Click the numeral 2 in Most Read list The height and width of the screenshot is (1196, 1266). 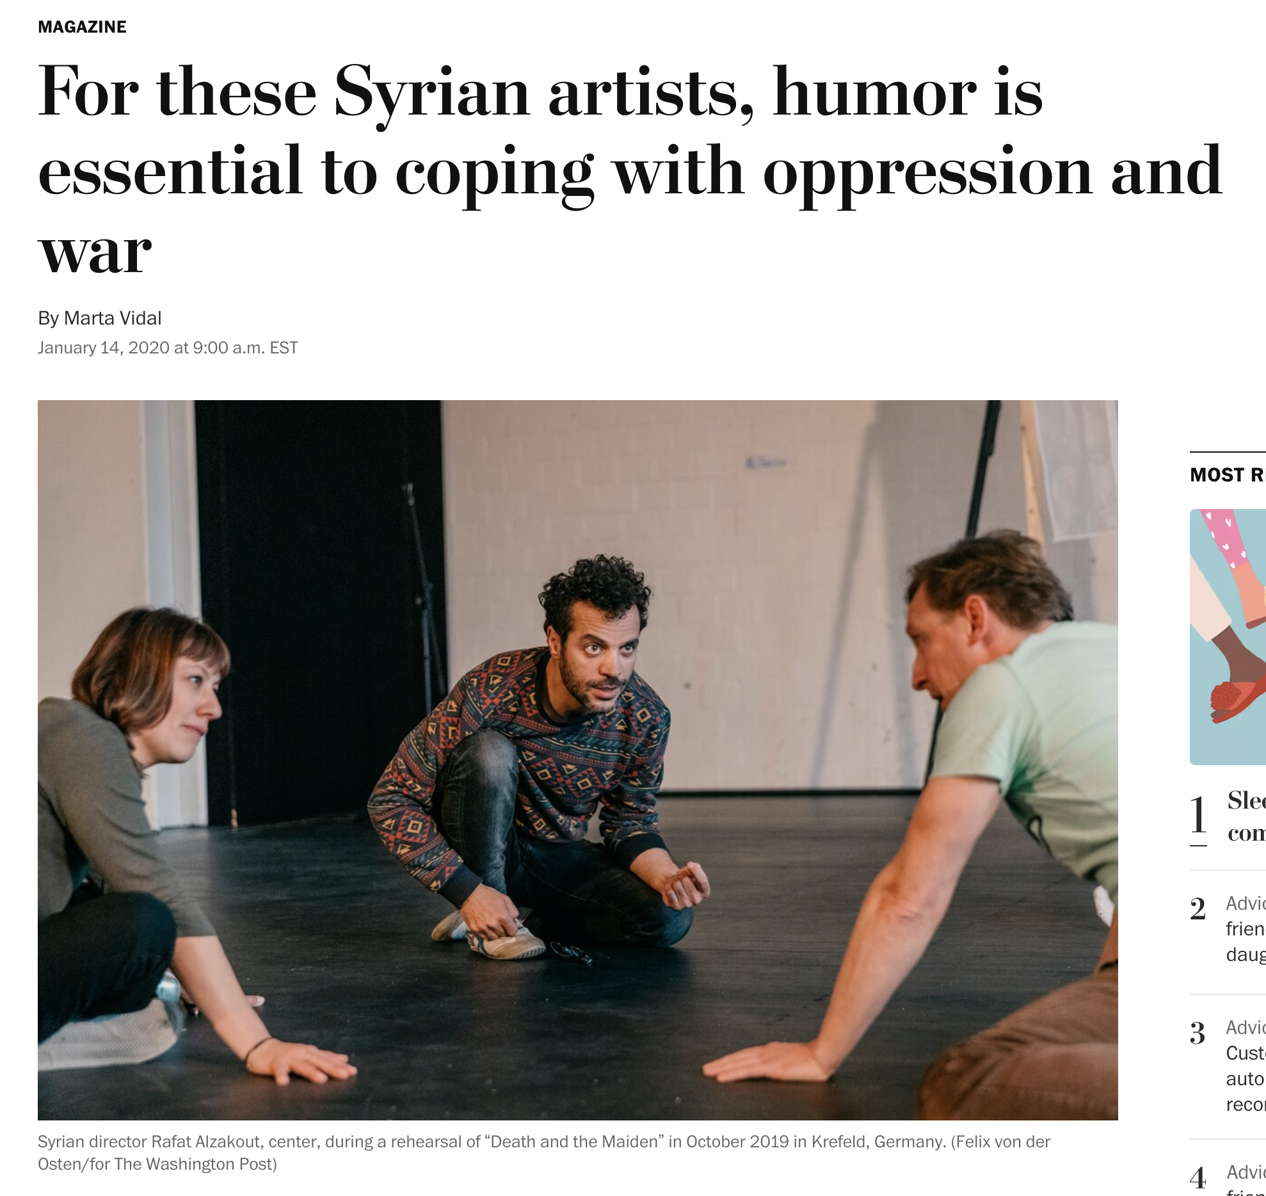(x=1198, y=909)
